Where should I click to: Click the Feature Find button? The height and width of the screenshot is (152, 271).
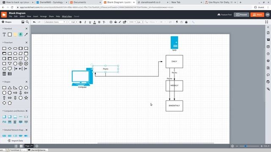224,15
